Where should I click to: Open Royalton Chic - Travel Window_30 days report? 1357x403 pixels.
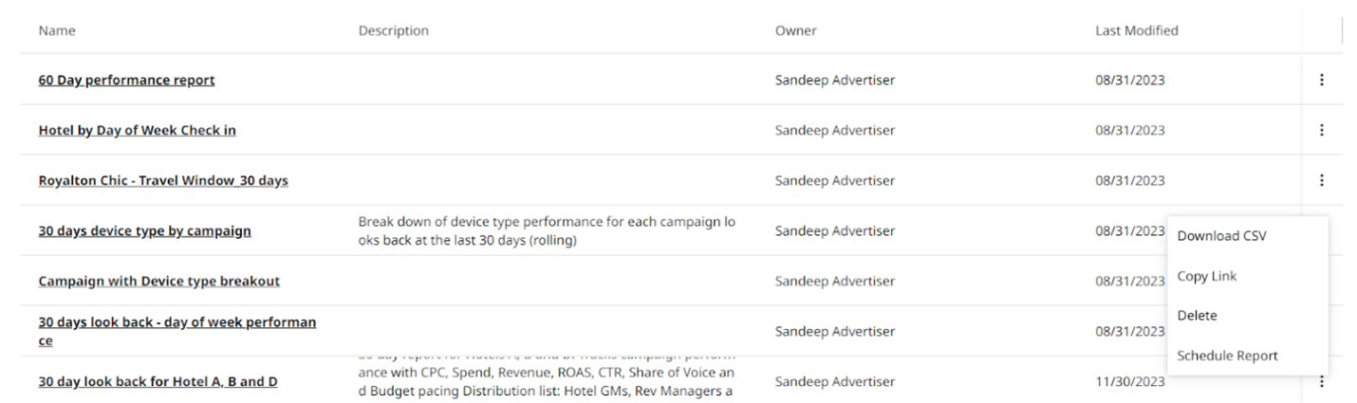tap(163, 181)
